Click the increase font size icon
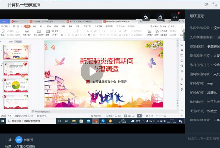Viewport: 220px width, 148px height. pos(88,31)
